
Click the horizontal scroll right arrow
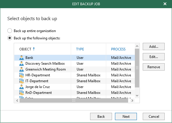pyautogui.click(x=132, y=101)
